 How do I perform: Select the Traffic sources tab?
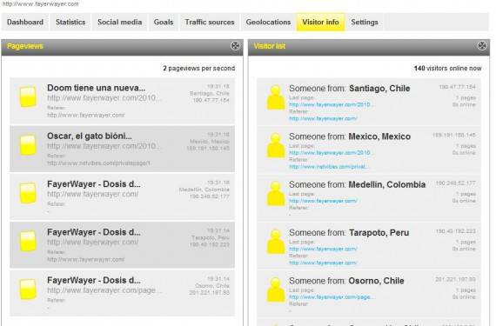pyautogui.click(x=210, y=22)
